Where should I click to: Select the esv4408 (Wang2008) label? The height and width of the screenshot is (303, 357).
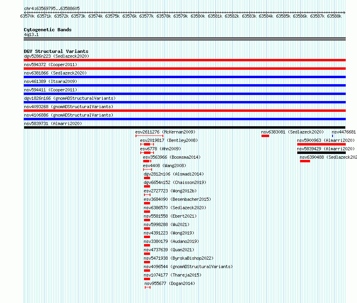(164, 166)
